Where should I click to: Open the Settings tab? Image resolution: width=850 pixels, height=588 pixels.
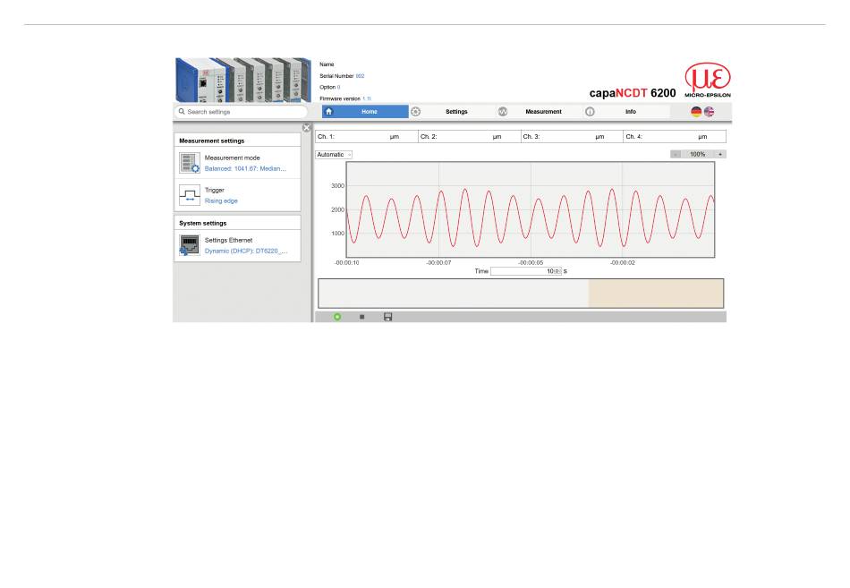[x=456, y=112]
